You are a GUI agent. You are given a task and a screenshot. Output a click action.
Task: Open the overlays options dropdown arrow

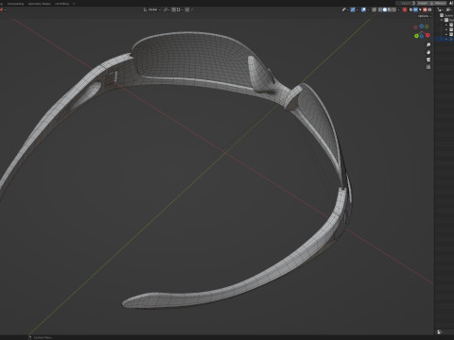(368, 9)
